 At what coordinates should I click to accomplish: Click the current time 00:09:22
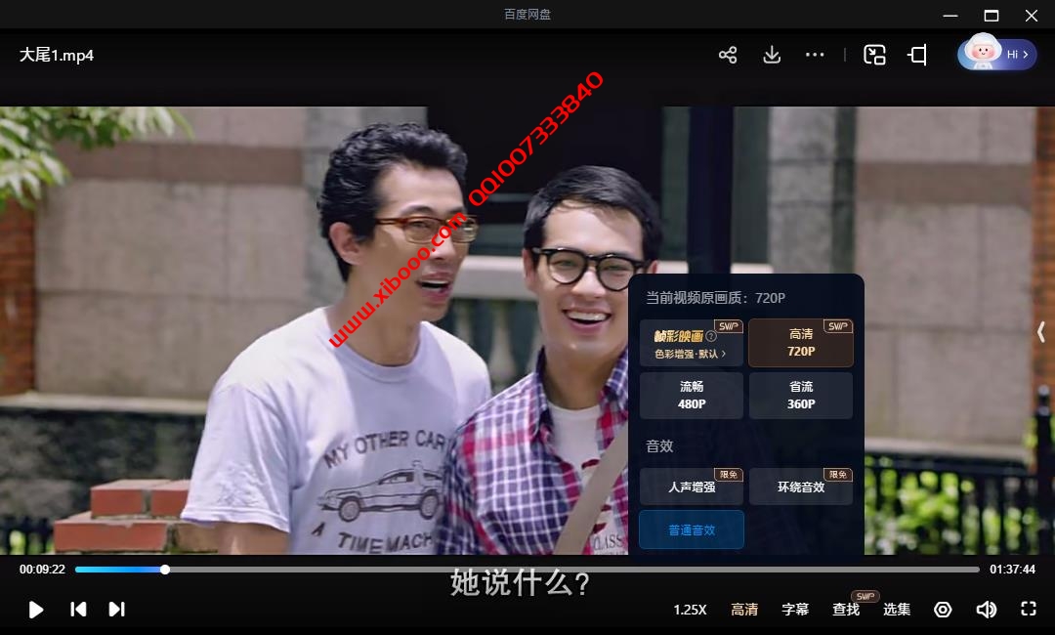coord(42,570)
